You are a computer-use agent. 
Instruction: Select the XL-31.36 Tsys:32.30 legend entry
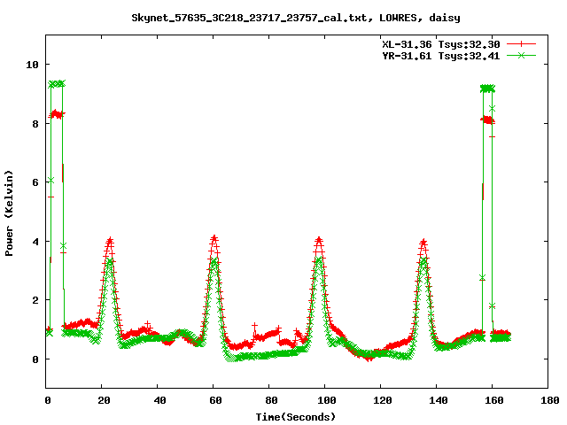coord(441,44)
